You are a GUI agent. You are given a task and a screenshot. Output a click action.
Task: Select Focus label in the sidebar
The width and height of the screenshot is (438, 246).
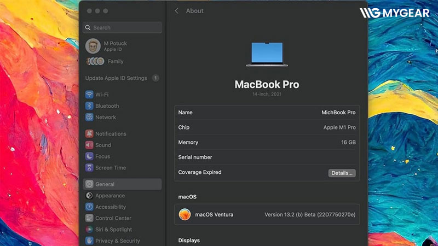point(102,156)
